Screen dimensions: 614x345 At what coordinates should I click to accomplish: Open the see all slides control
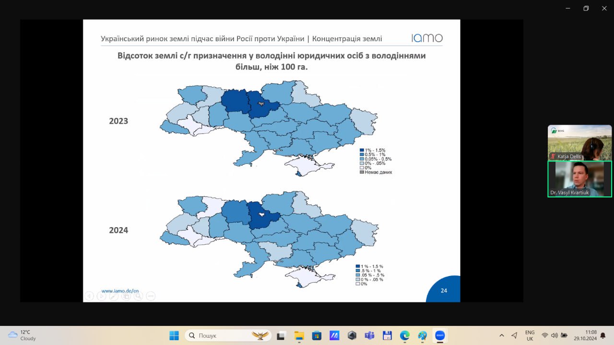[126, 296]
